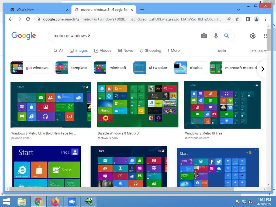Open the techwalls.com Disable Metro image
The image size is (276, 207).
138,105
